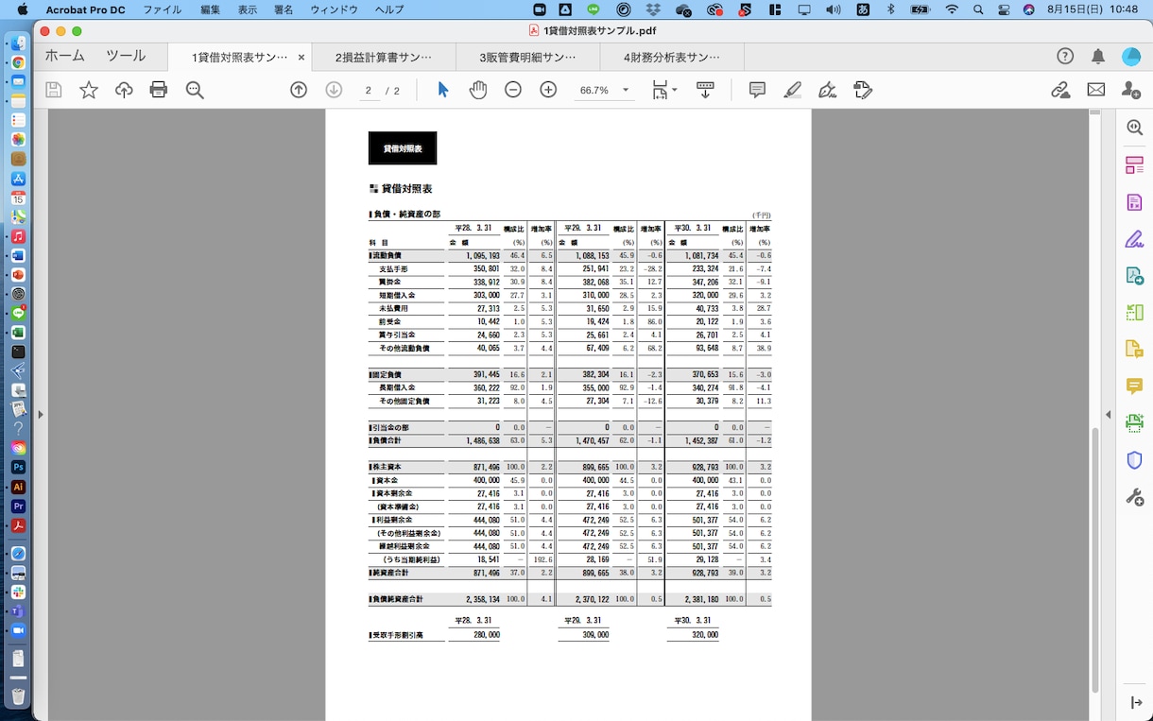This screenshot has height=721, width=1153.
Task: Open account profile avatar
Action: coord(1130,56)
